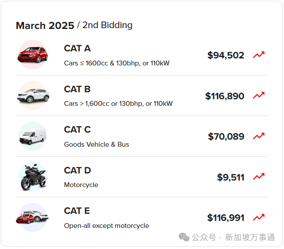Viewport: 284px width, 249px height.
Task: Click the CAT A price $94,502
Action: pyautogui.click(x=226, y=55)
